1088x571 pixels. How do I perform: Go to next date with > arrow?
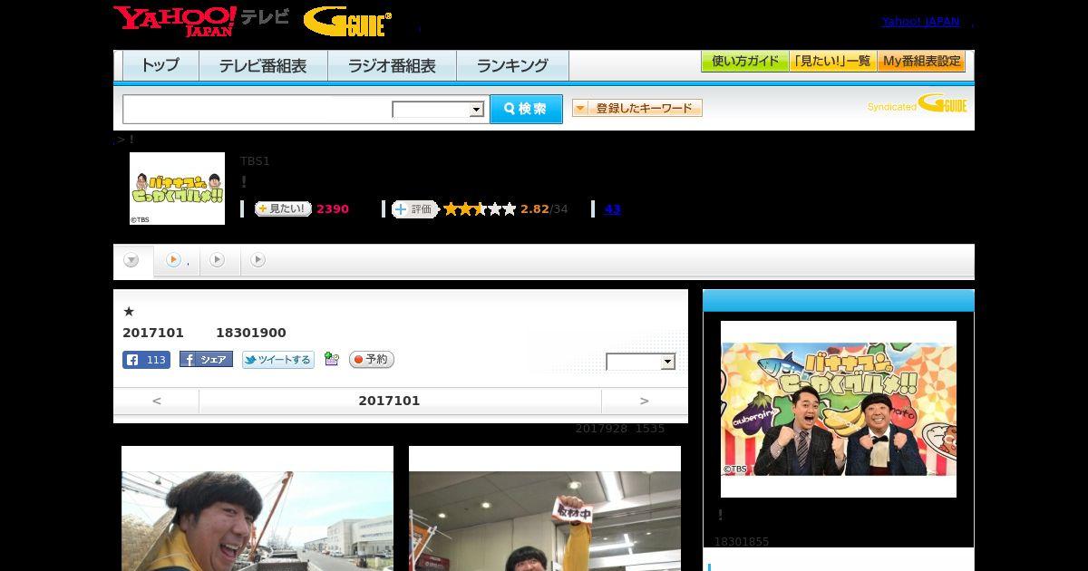coord(645,401)
